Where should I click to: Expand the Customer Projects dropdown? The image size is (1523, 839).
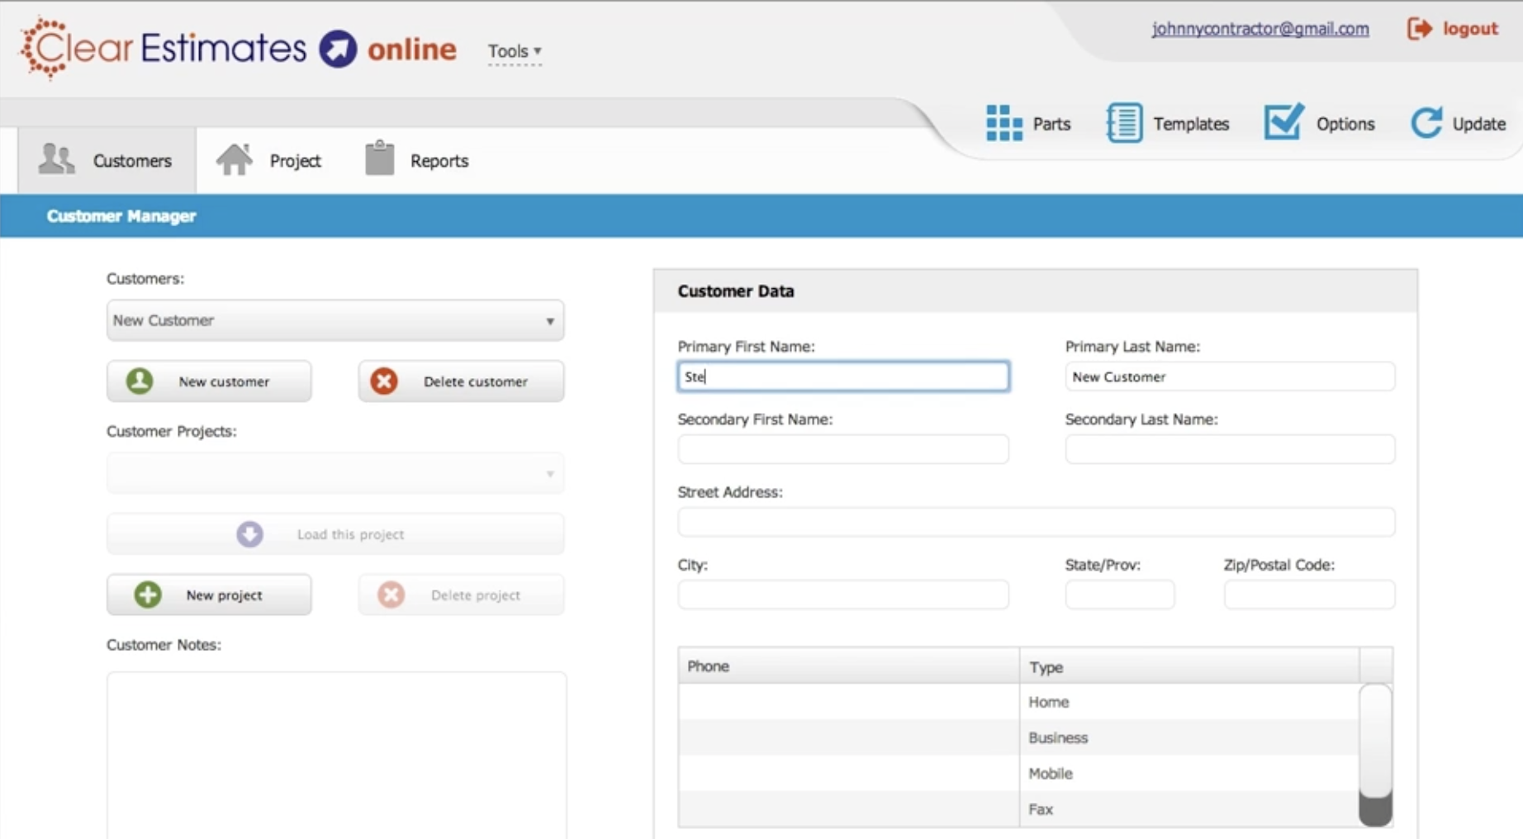point(335,473)
